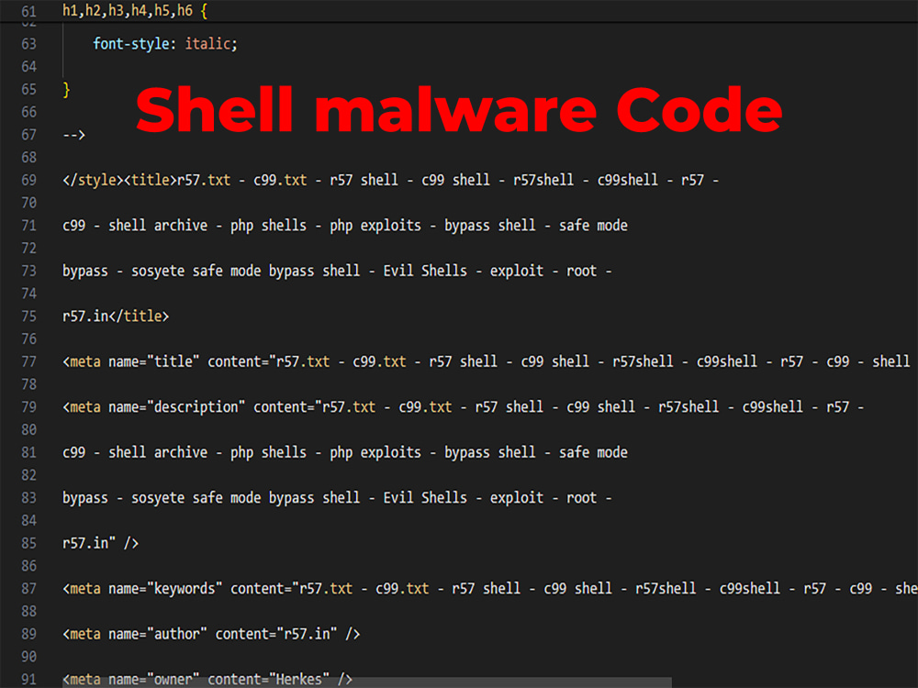Click line number 77 in gutter

[x=28, y=362]
